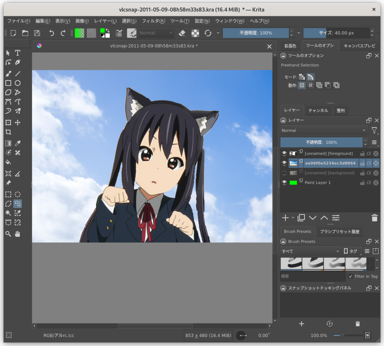Click the brush preset 検索 search field
Viewport: 384px width, 346px height.
tap(313, 276)
